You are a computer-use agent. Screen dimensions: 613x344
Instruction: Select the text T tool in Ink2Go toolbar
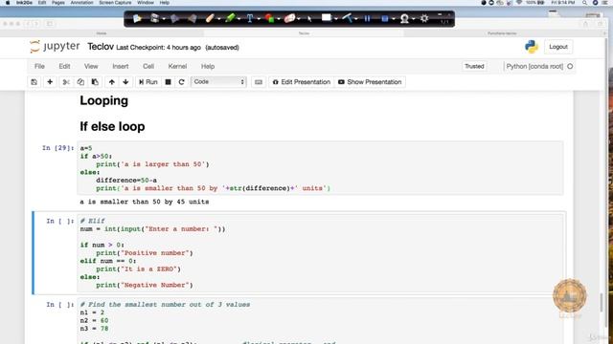pos(250,18)
